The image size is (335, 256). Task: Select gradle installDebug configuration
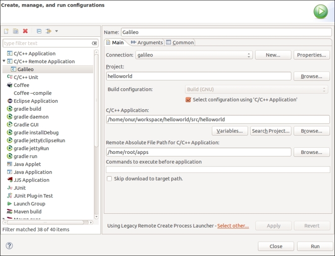pyautogui.click(x=36, y=133)
